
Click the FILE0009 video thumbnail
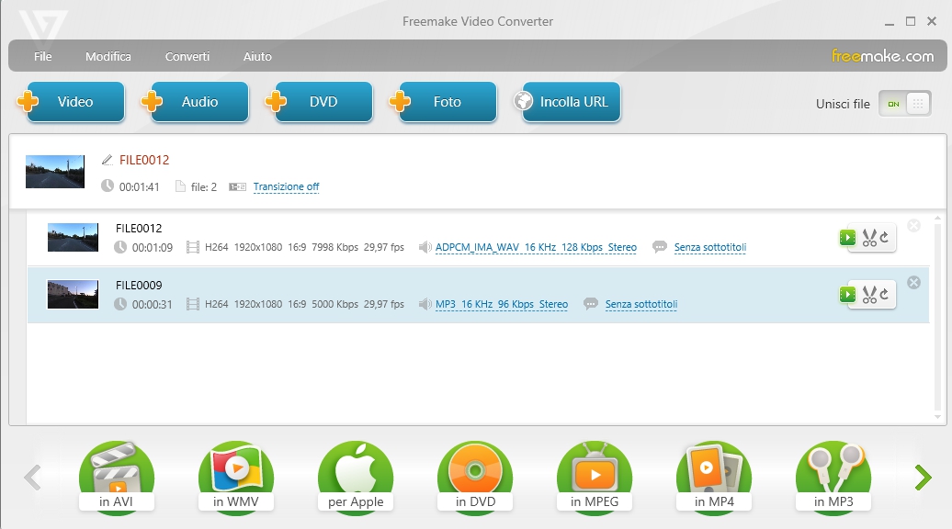pyautogui.click(x=73, y=295)
